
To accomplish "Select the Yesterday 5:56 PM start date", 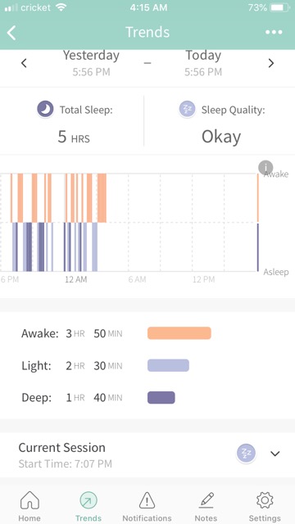I will tap(91, 63).
